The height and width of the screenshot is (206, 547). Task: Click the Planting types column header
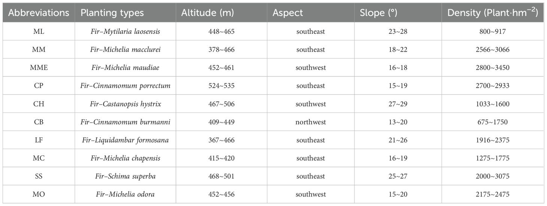pos(112,13)
